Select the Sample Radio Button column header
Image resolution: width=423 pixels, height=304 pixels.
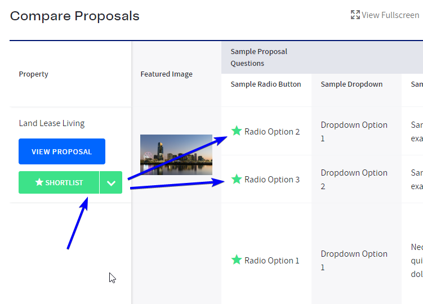(266, 84)
